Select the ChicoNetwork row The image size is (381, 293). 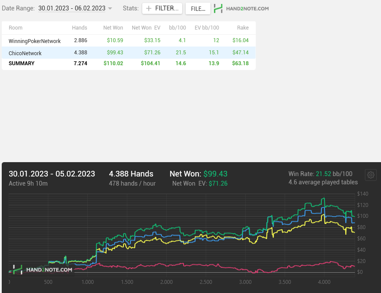(x=129, y=53)
